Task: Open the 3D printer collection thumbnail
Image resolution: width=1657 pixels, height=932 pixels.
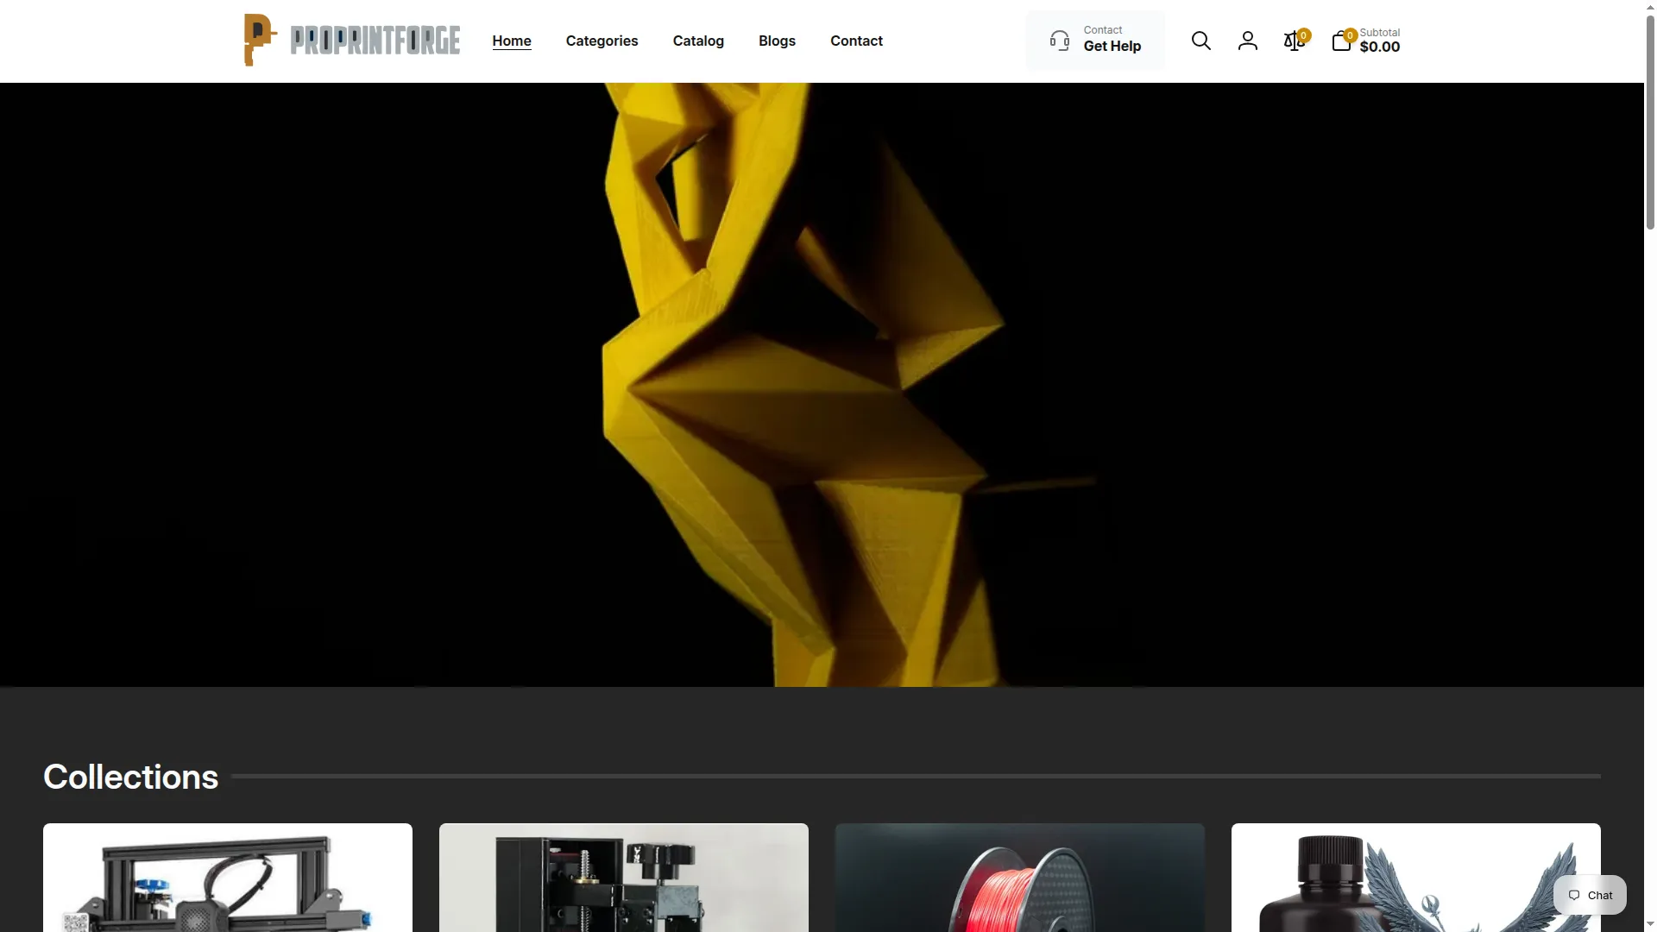Action: click(228, 878)
